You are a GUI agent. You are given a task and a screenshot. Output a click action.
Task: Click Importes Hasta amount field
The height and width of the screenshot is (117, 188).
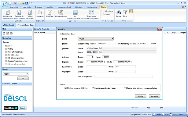pos(122,62)
